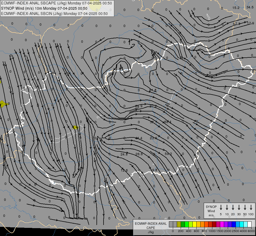Screen dimensions: 256x236
Task: Click the SBCIN title line in header
Action: [x=54, y=14]
